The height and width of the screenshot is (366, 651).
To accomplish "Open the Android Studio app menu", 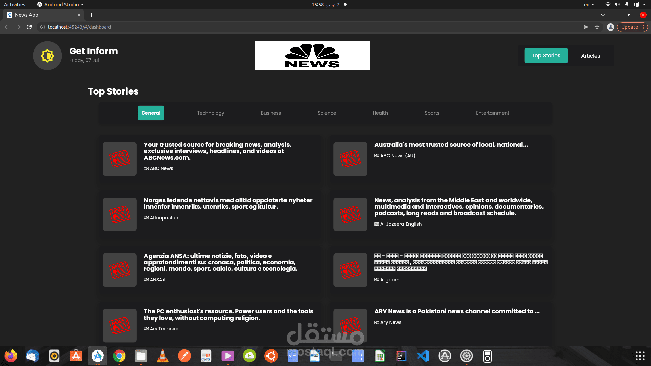I will click(61, 5).
